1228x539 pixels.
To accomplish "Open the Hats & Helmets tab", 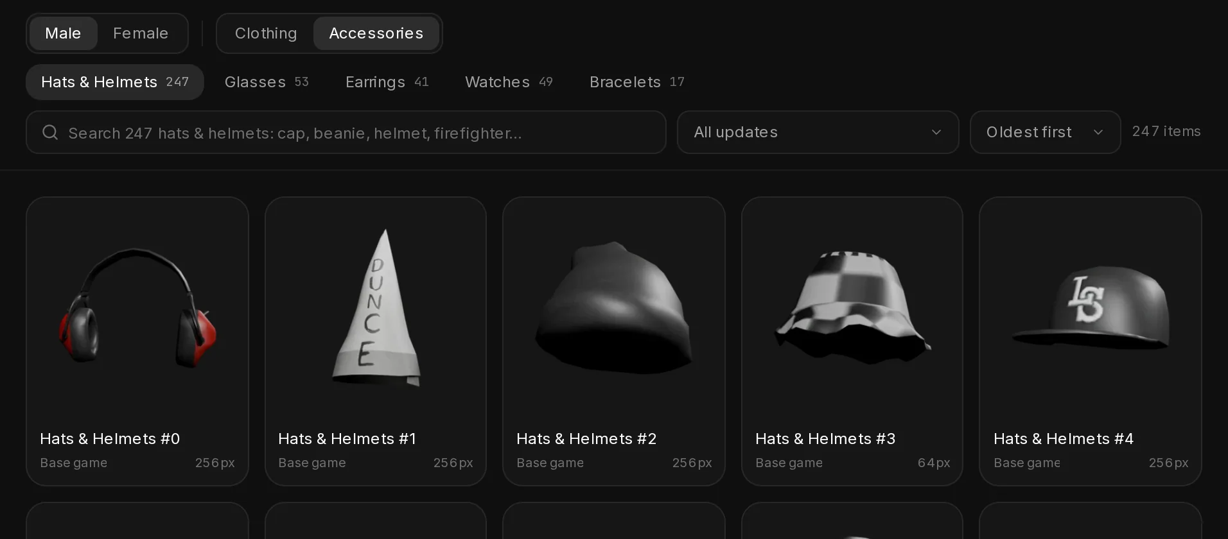I will click(x=115, y=82).
